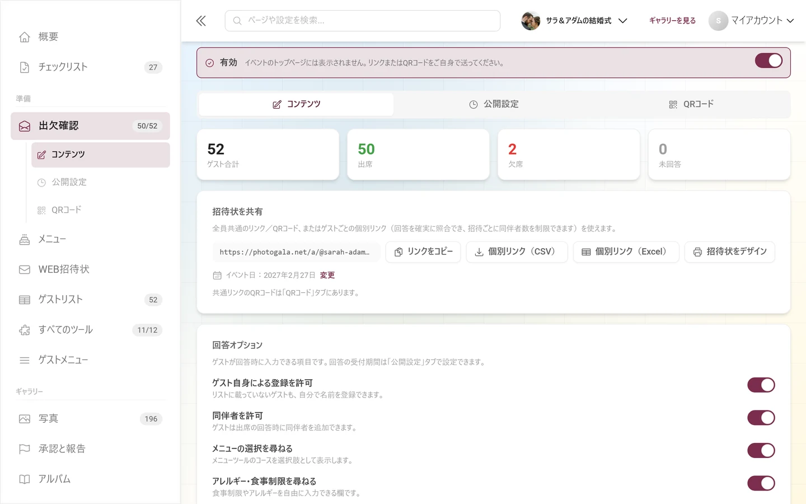Viewport: 806px width, 504px height.
Task: Click the メニュー cake icon in sidebar
Action: (25, 240)
